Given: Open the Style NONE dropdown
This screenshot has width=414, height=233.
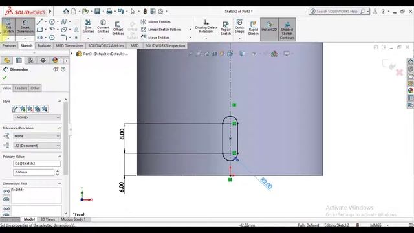Looking at the screenshot, I should 37,117.
